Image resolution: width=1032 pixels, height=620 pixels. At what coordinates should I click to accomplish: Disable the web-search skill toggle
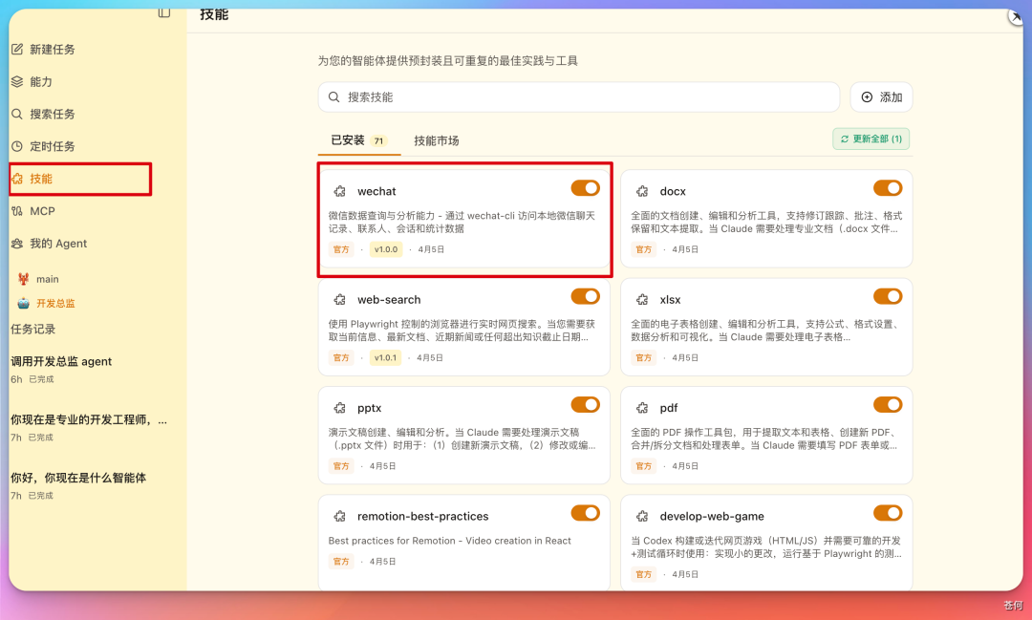(x=585, y=296)
